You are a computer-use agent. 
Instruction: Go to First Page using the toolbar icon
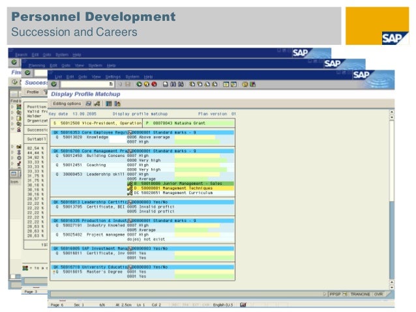click(192, 84)
